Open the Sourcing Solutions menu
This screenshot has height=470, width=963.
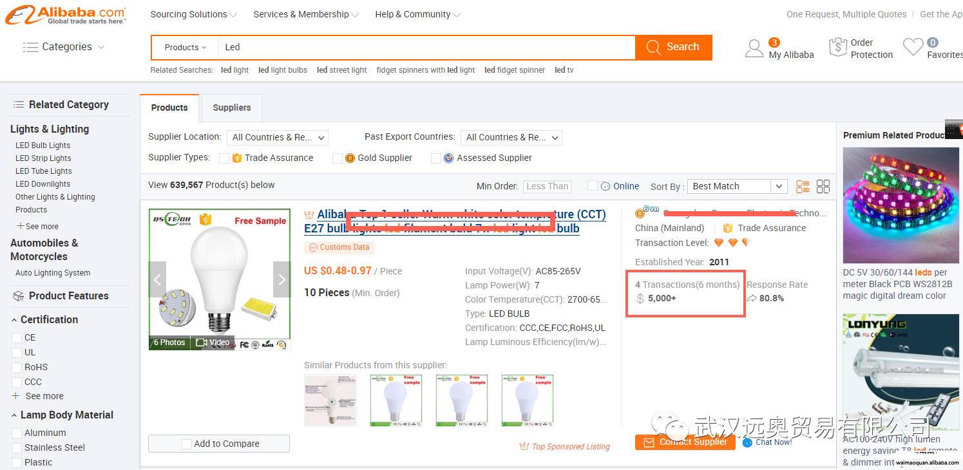193,14
